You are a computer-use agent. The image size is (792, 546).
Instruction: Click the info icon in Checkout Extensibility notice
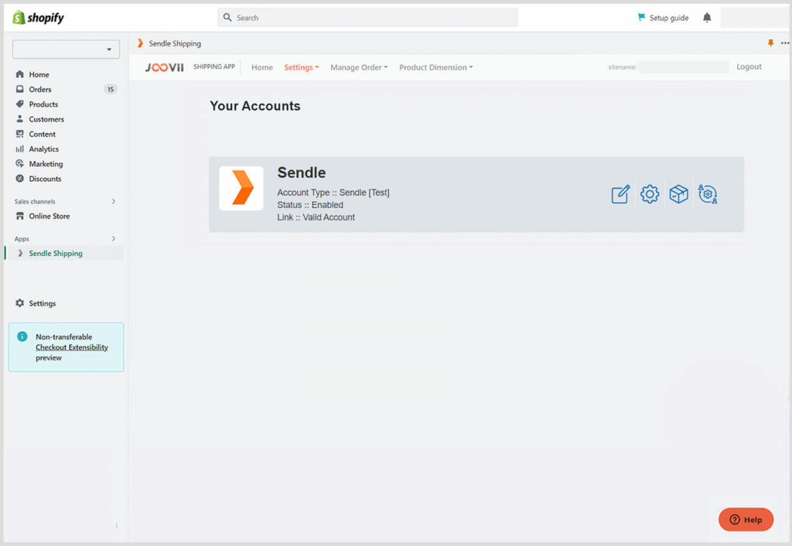tap(22, 336)
